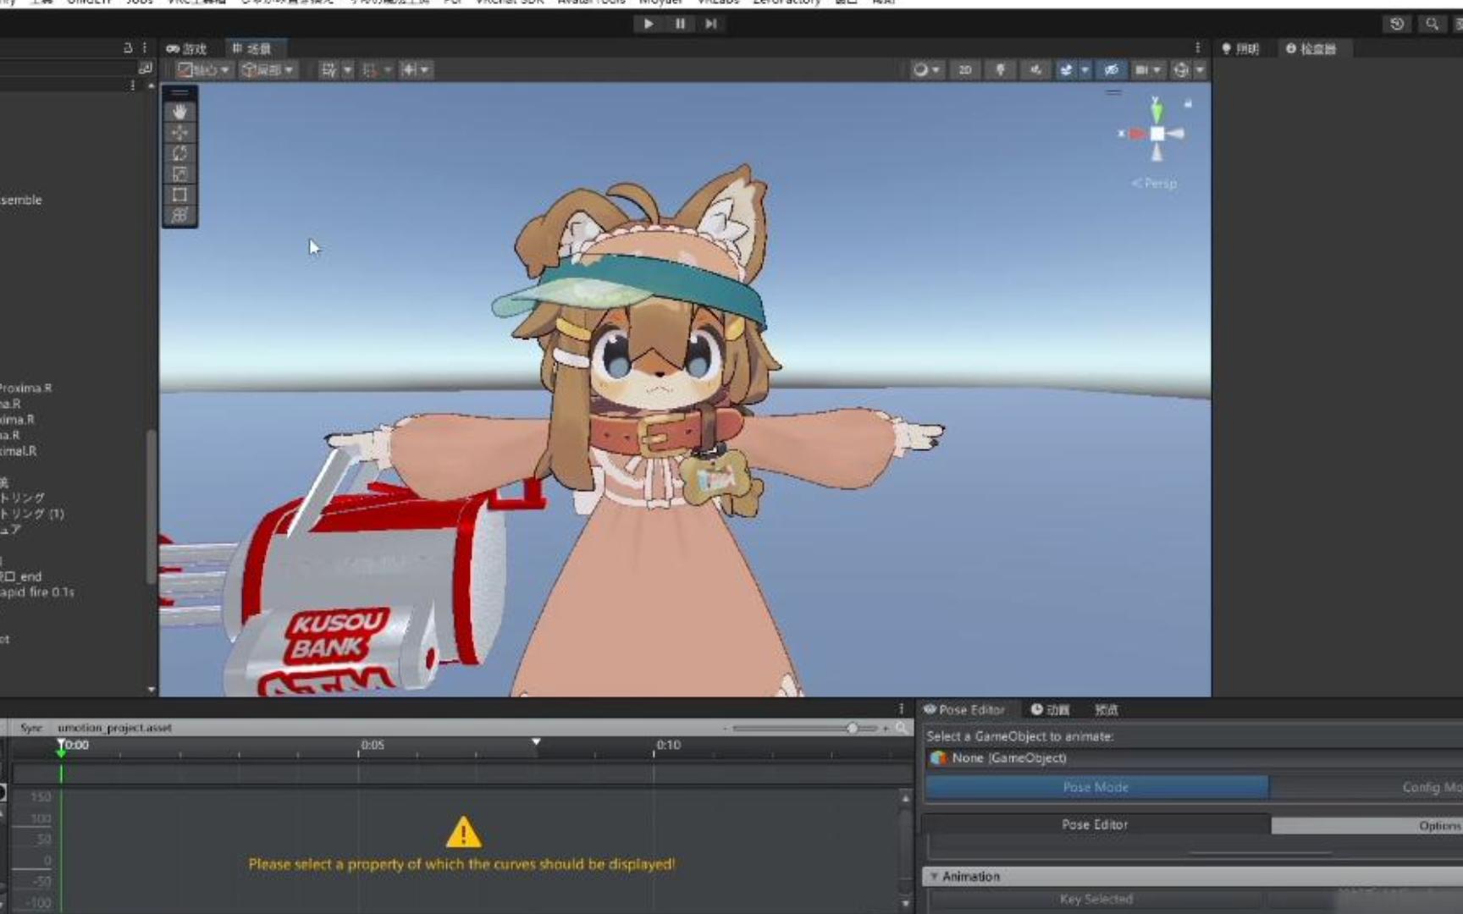The width and height of the screenshot is (1463, 914).
Task: Open the pivot/center handle dropdown
Action: click(x=203, y=70)
